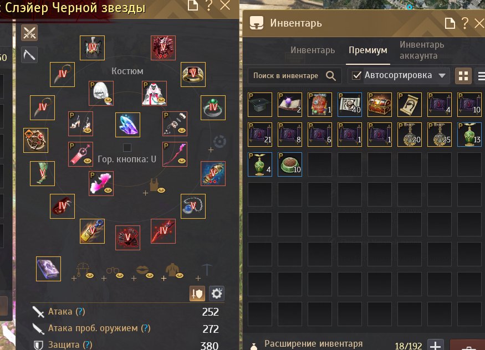This screenshot has width=485, height=350.
Task: Open the gear settings icon below equipment
Action: [x=217, y=293]
